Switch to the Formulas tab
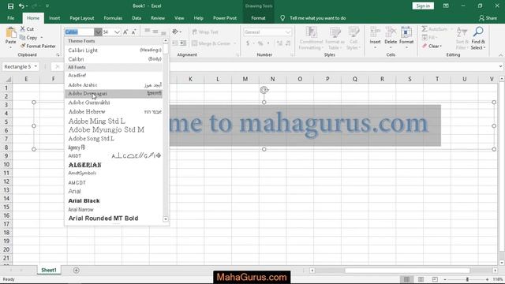Screen dimensions: 505x284 pos(113,18)
